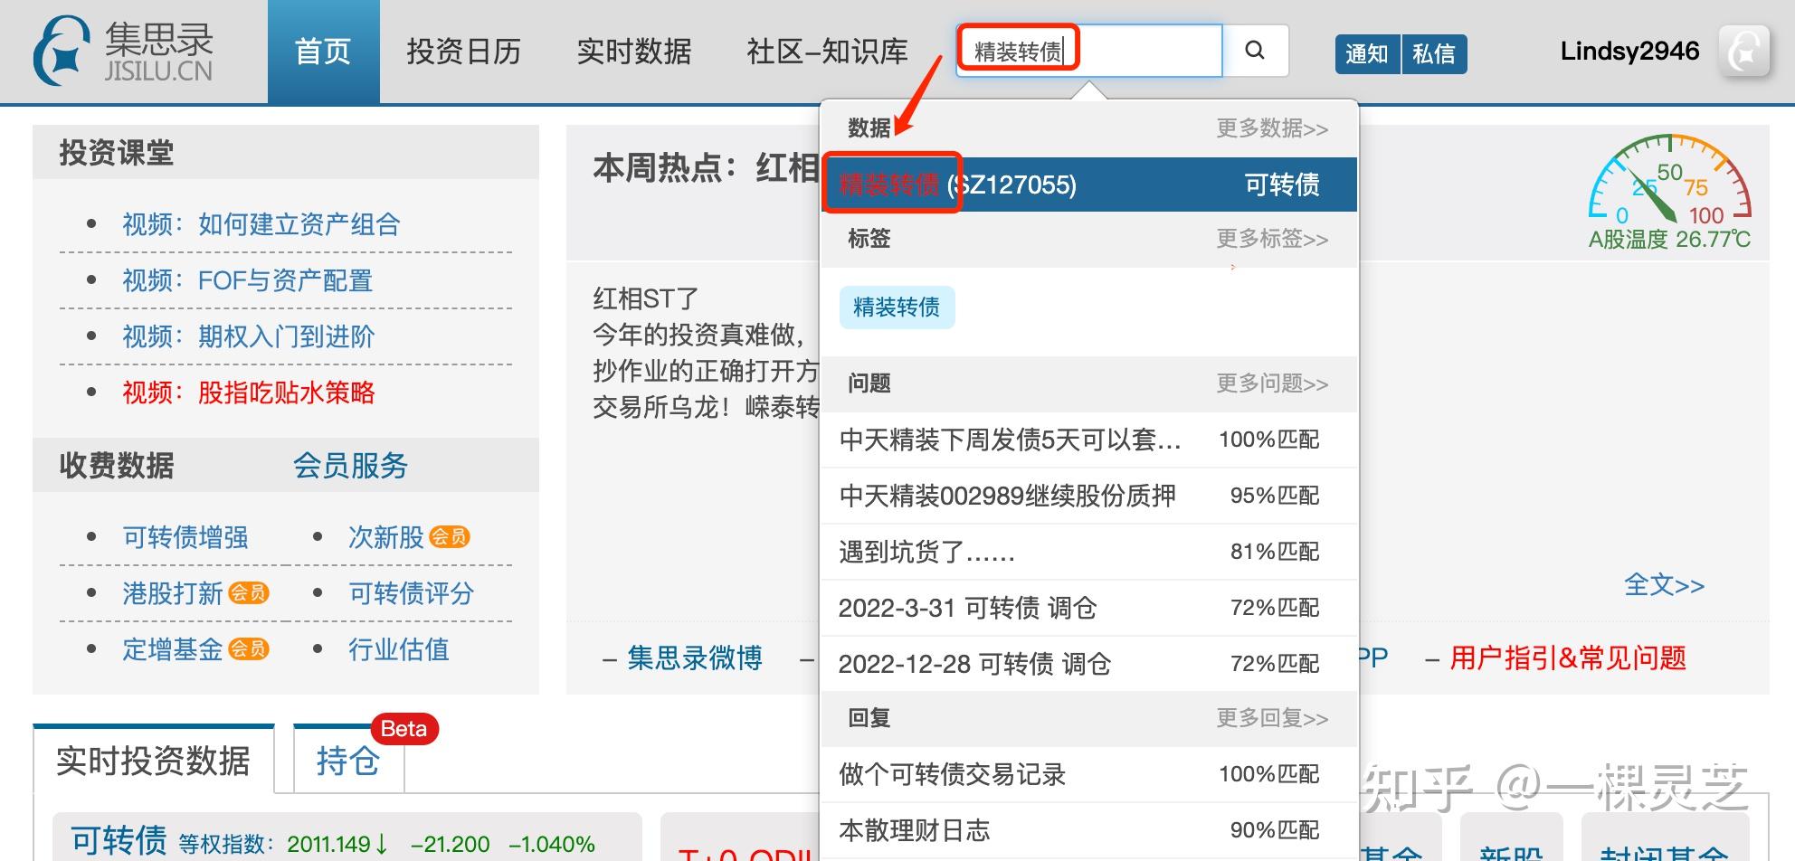The width and height of the screenshot is (1795, 861).
Task: Click the search input field
Action: point(1089,51)
